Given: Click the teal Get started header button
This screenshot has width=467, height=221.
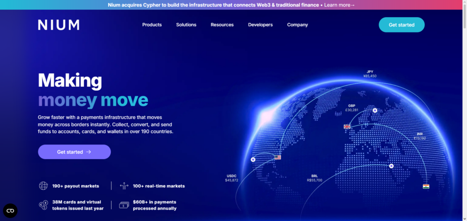Looking at the screenshot, I should pos(401,25).
